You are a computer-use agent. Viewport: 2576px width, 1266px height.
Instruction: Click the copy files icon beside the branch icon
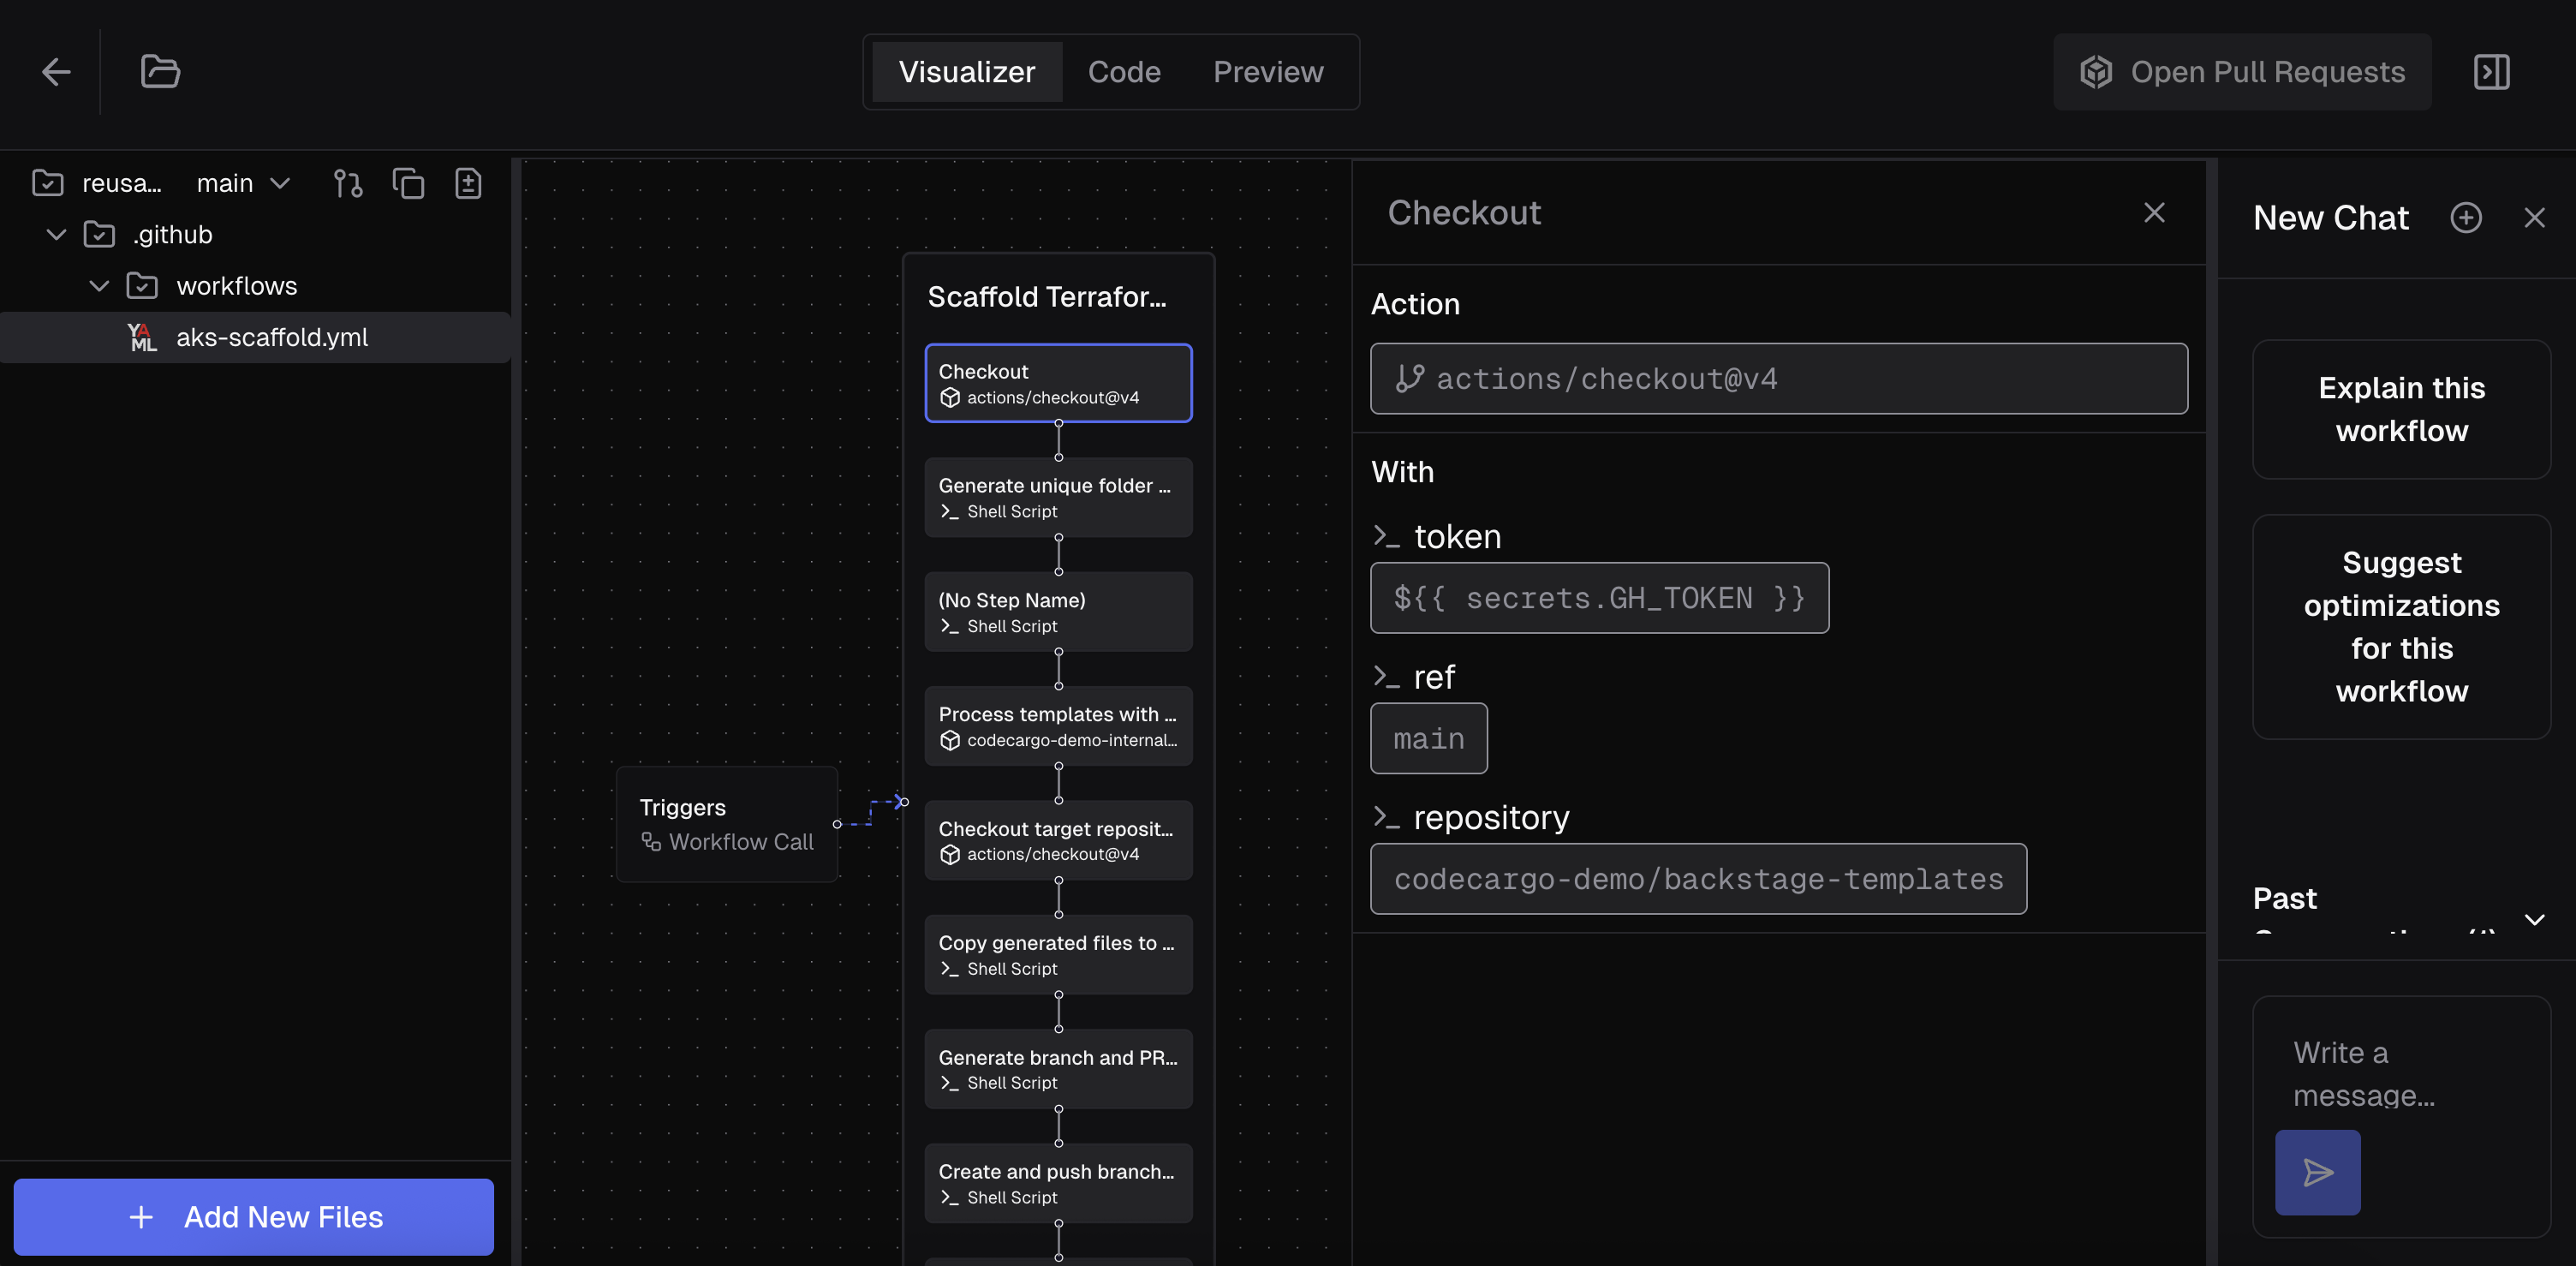[409, 183]
